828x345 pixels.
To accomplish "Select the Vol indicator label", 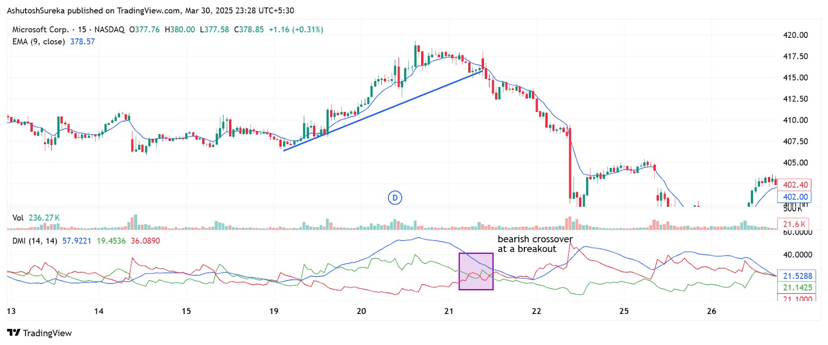I will (18, 218).
